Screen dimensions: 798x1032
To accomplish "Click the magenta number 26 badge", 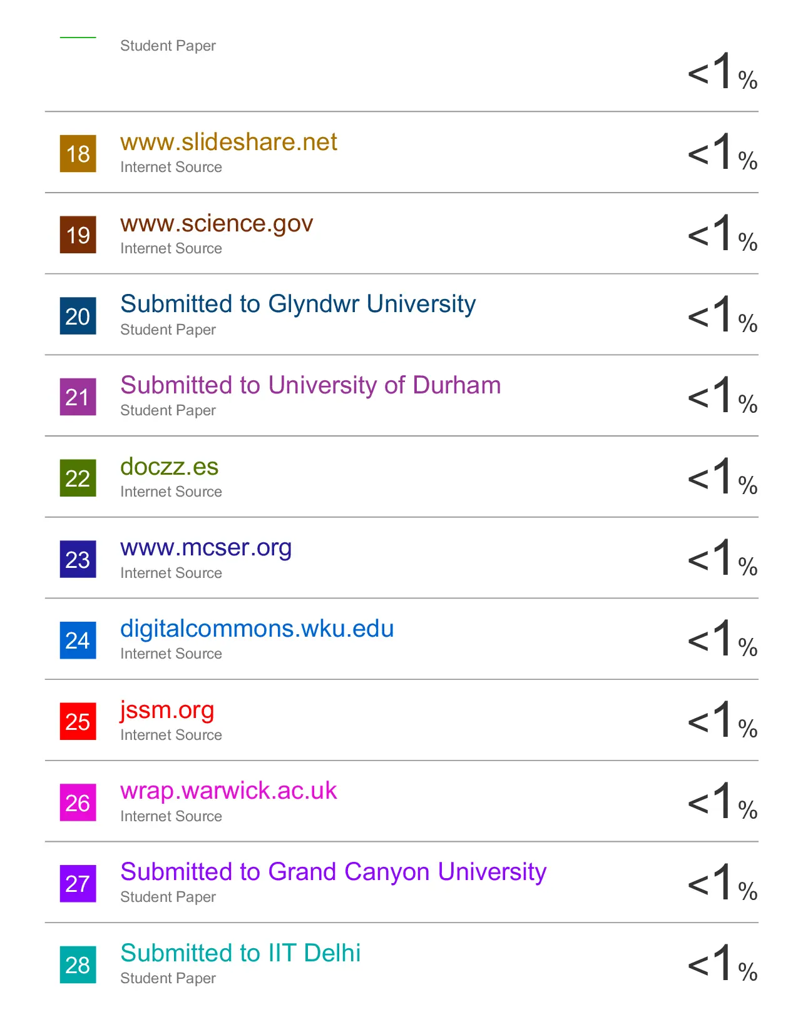I will [78, 802].
